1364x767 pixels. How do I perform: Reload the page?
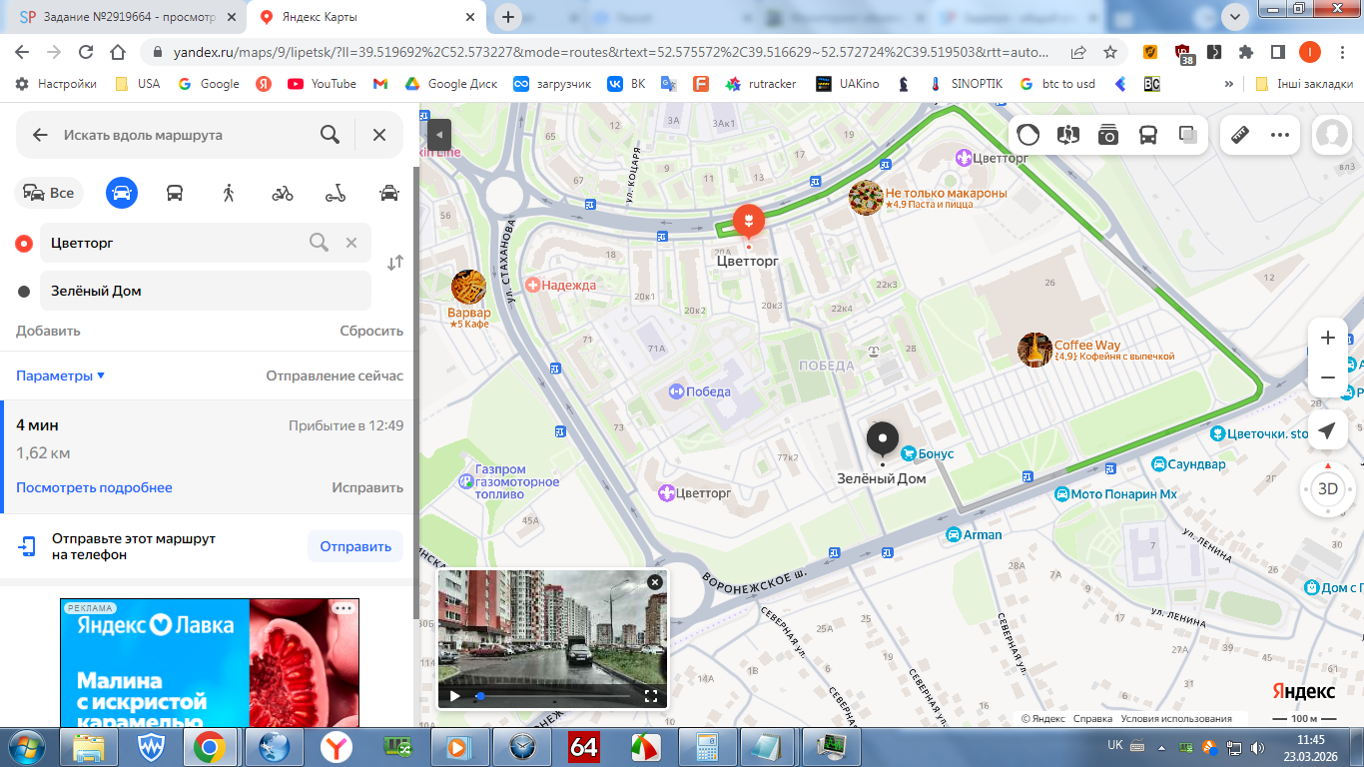(x=86, y=52)
